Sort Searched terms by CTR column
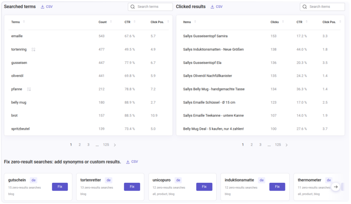 134,22
